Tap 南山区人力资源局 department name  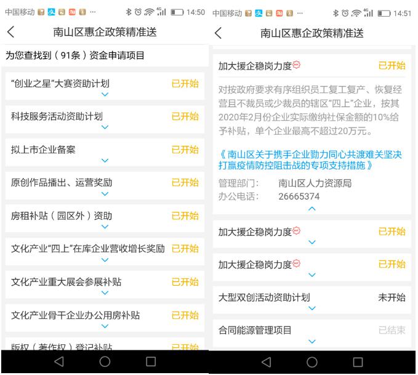click(x=315, y=183)
